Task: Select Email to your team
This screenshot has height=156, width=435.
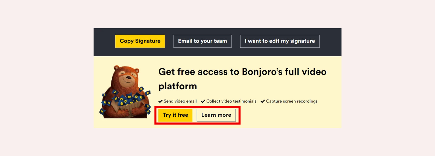Action: pyautogui.click(x=203, y=41)
